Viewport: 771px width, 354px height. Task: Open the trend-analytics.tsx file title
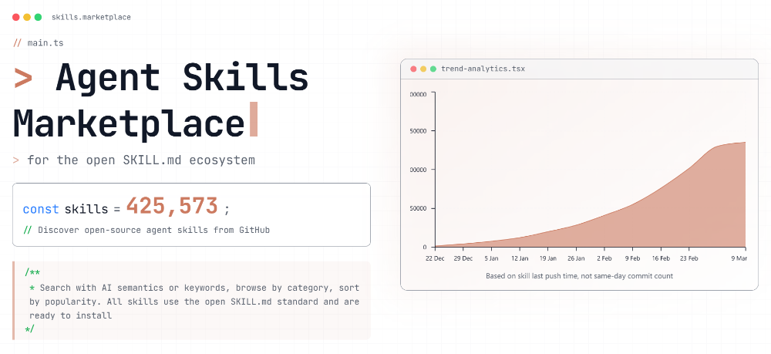483,69
